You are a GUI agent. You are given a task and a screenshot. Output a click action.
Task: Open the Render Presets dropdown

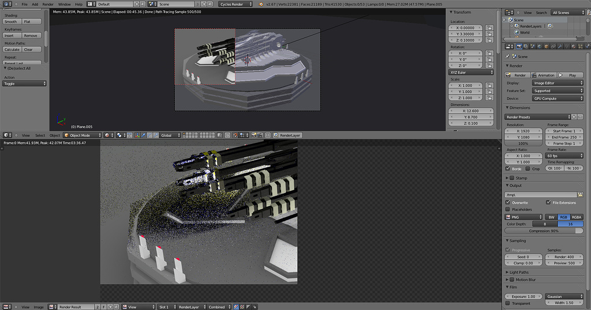(x=538, y=117)
